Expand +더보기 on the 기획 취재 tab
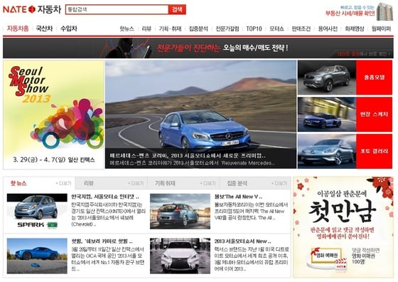Screen dimensions: 398x282 pos(208,183)
